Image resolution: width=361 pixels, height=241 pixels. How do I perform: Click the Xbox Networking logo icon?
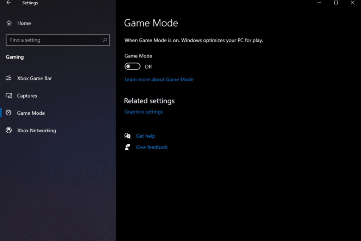point(9,130)
